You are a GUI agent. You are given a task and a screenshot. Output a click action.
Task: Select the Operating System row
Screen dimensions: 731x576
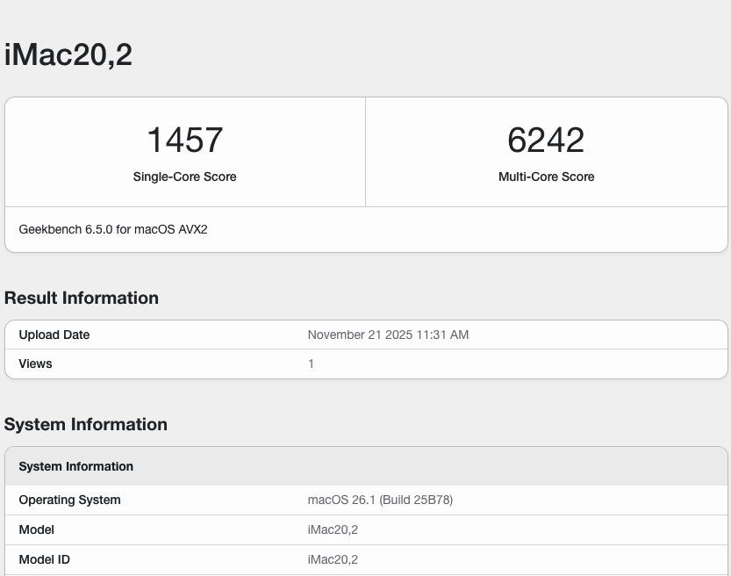[x=69, y=500]
